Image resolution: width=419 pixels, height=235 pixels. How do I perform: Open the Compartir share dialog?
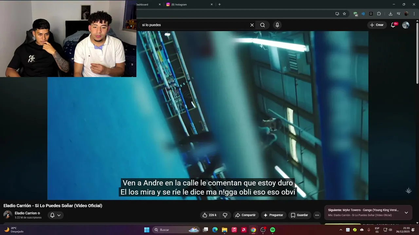click(x=246, y=215)
